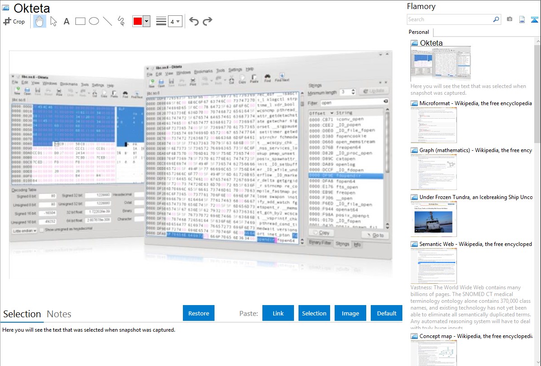The image size is (541, 366).
Task: Click the snapshot list scroll-down arrow
Action: point(537,362)
